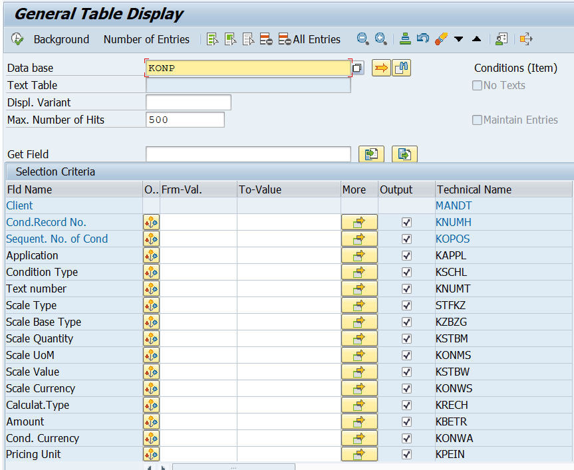Click the person settings icon in toolbar
This screenshot has height=470, width=574.
click(x=501, y=39)
